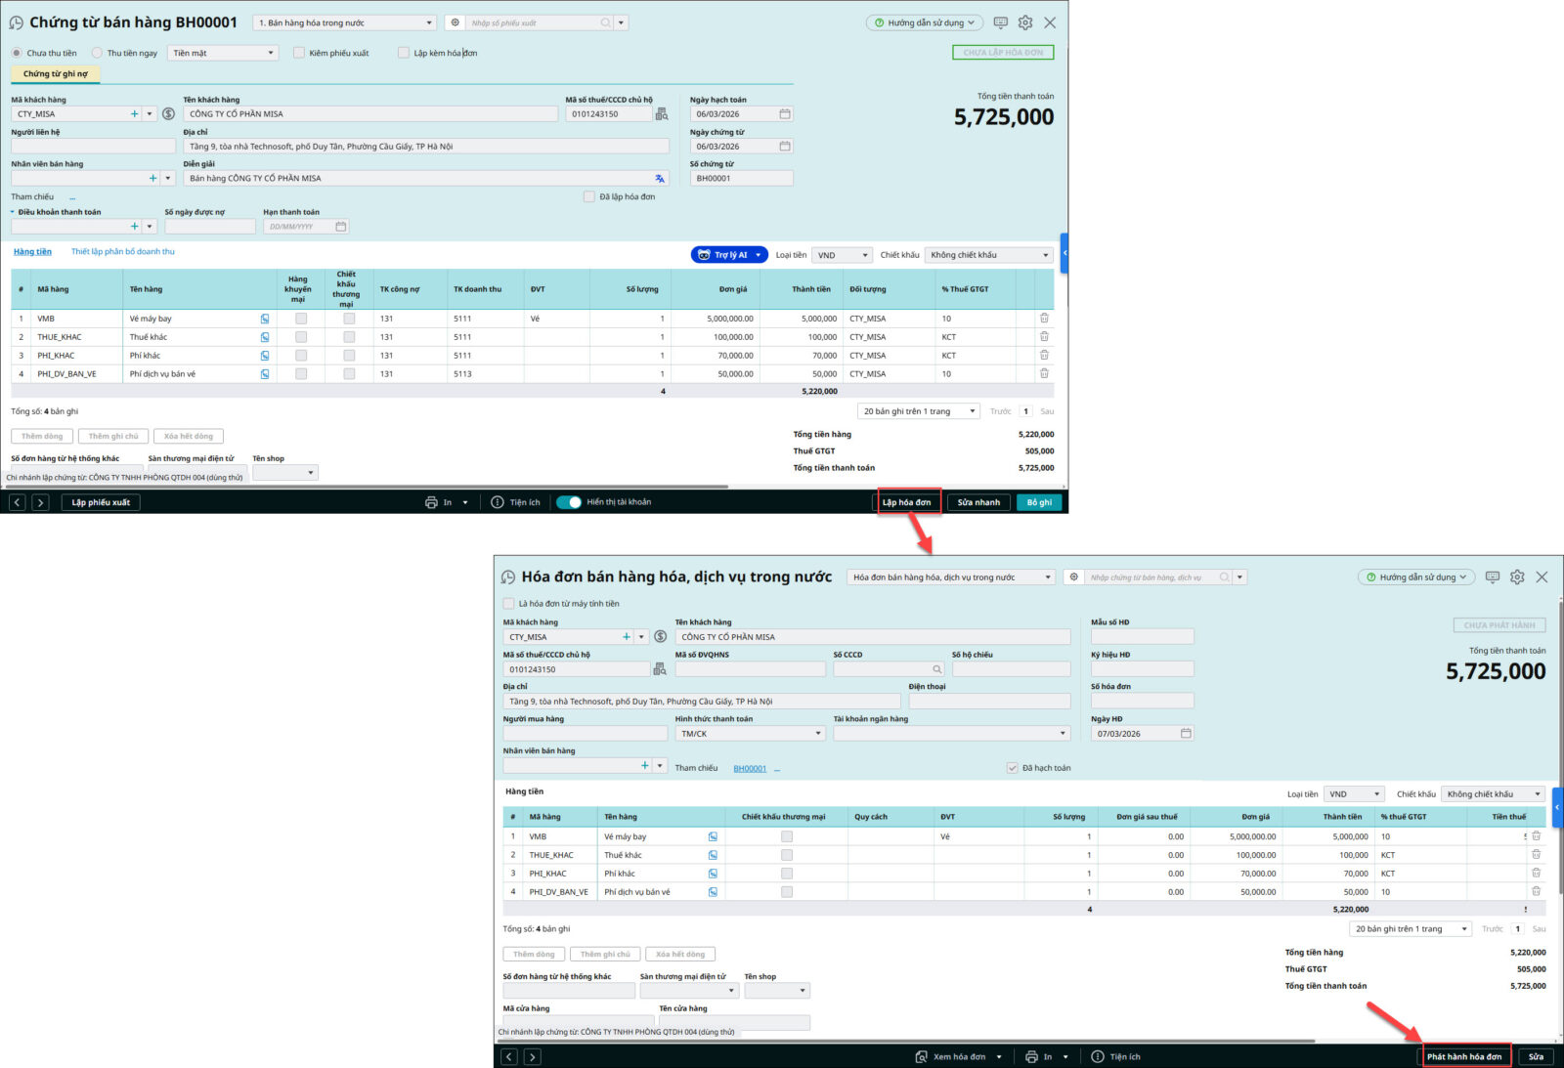The image size is (1564, 1068).
Task: Open the BH00001 reference link in invoice
Action: [x=750, y=769]
